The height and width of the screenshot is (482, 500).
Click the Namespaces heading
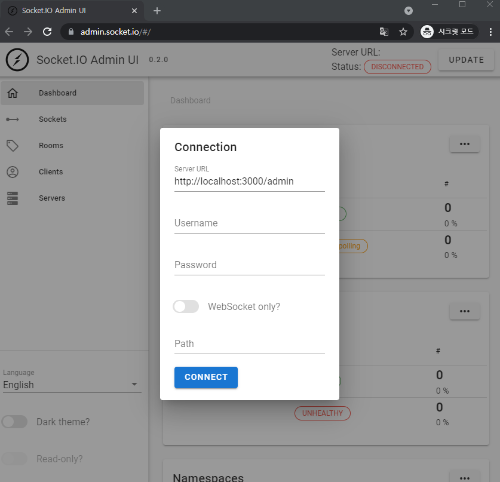tap(208, 477)
